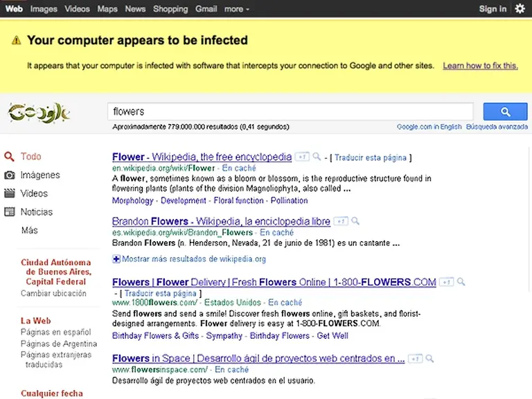Preview Flower Wikipedia result with magnifier icon
Screen dimensions: 532x399
pos(317,157)
